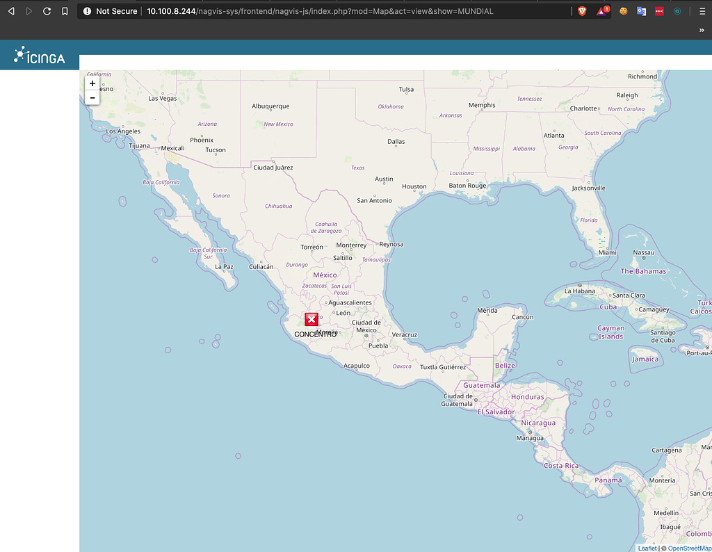Open browser page reload control
This screenshot has height=552, width=712.
(46, 11)
